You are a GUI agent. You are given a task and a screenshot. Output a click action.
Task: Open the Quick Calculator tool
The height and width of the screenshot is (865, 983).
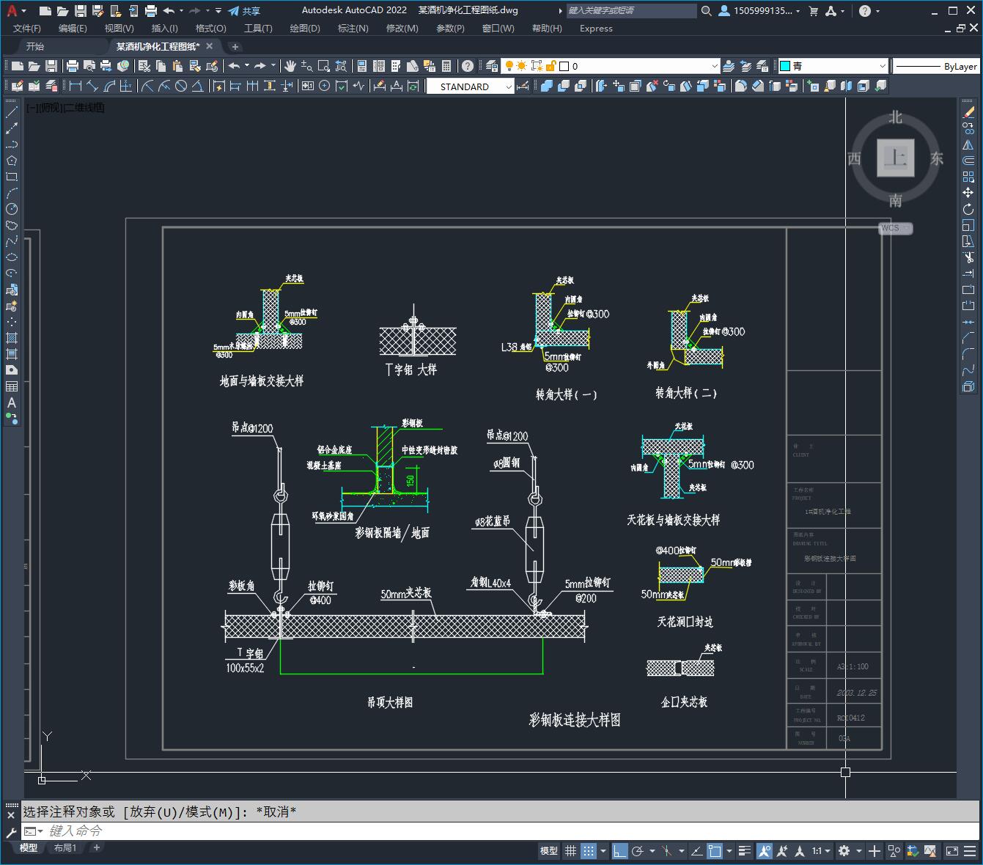446,66
